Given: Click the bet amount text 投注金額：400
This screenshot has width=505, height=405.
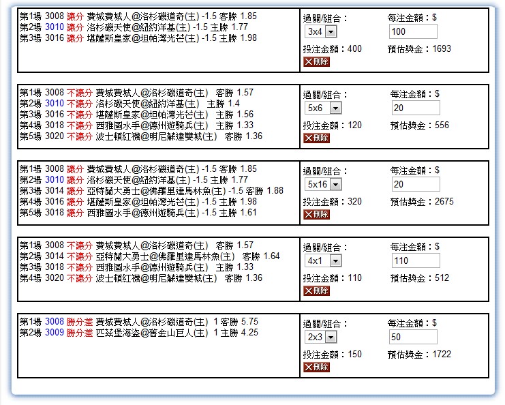Looking at the screenshot, I should (x=333, y=49).
